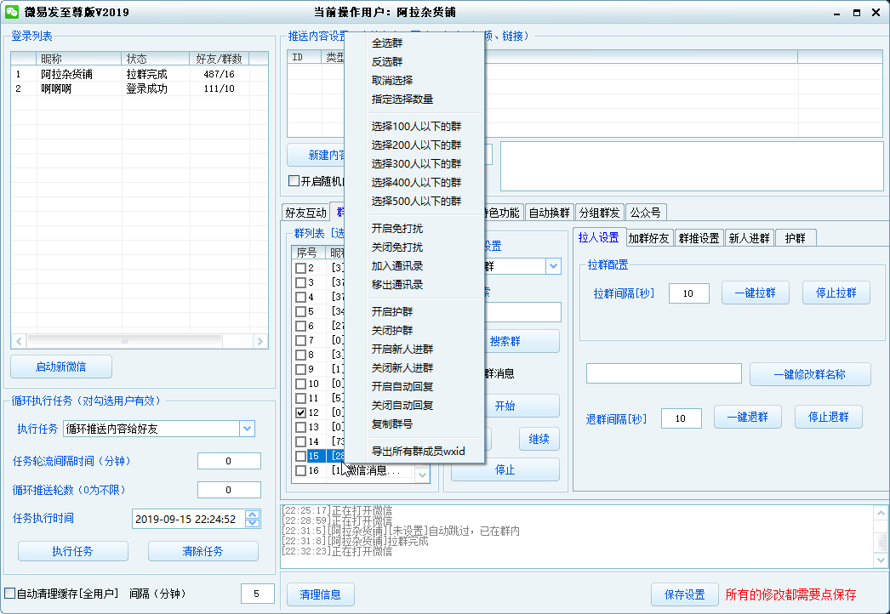
Task: Select 开启护群 menu entry
Action: point(392,311)
